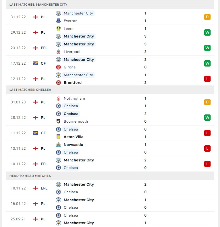Click the draw badge for Manchester City vs Everton
Image resolution: width=220 pixels, height=227 pixels.
207,17
